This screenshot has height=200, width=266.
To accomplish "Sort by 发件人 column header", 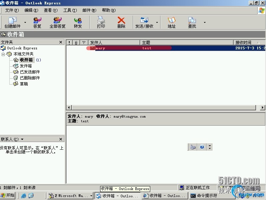I will click(x=114, y=43).
